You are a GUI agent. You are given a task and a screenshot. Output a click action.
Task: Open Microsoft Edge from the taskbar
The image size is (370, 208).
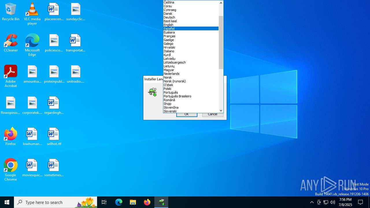[x=119, y=202]
